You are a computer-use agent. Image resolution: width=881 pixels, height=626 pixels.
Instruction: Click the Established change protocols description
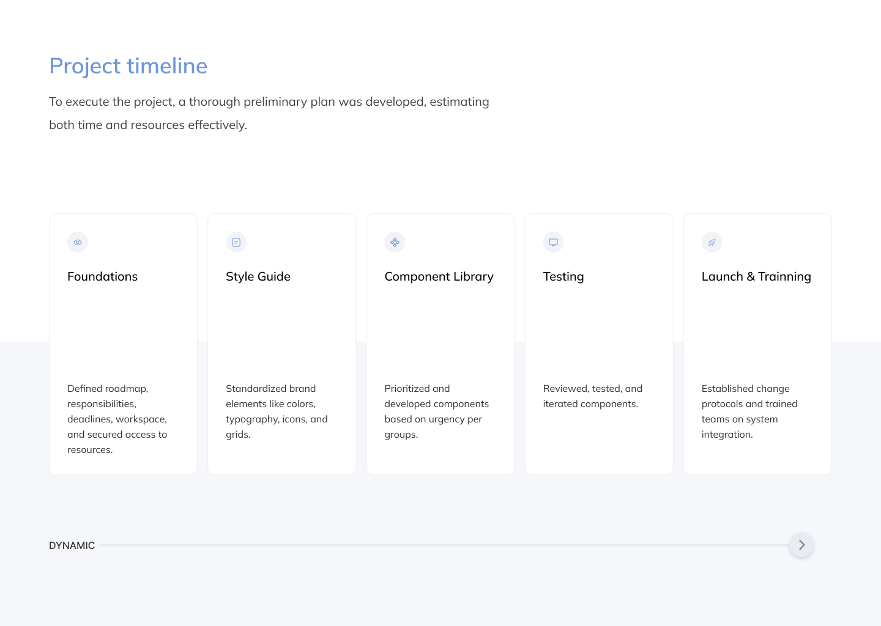(x=749, y=411)
